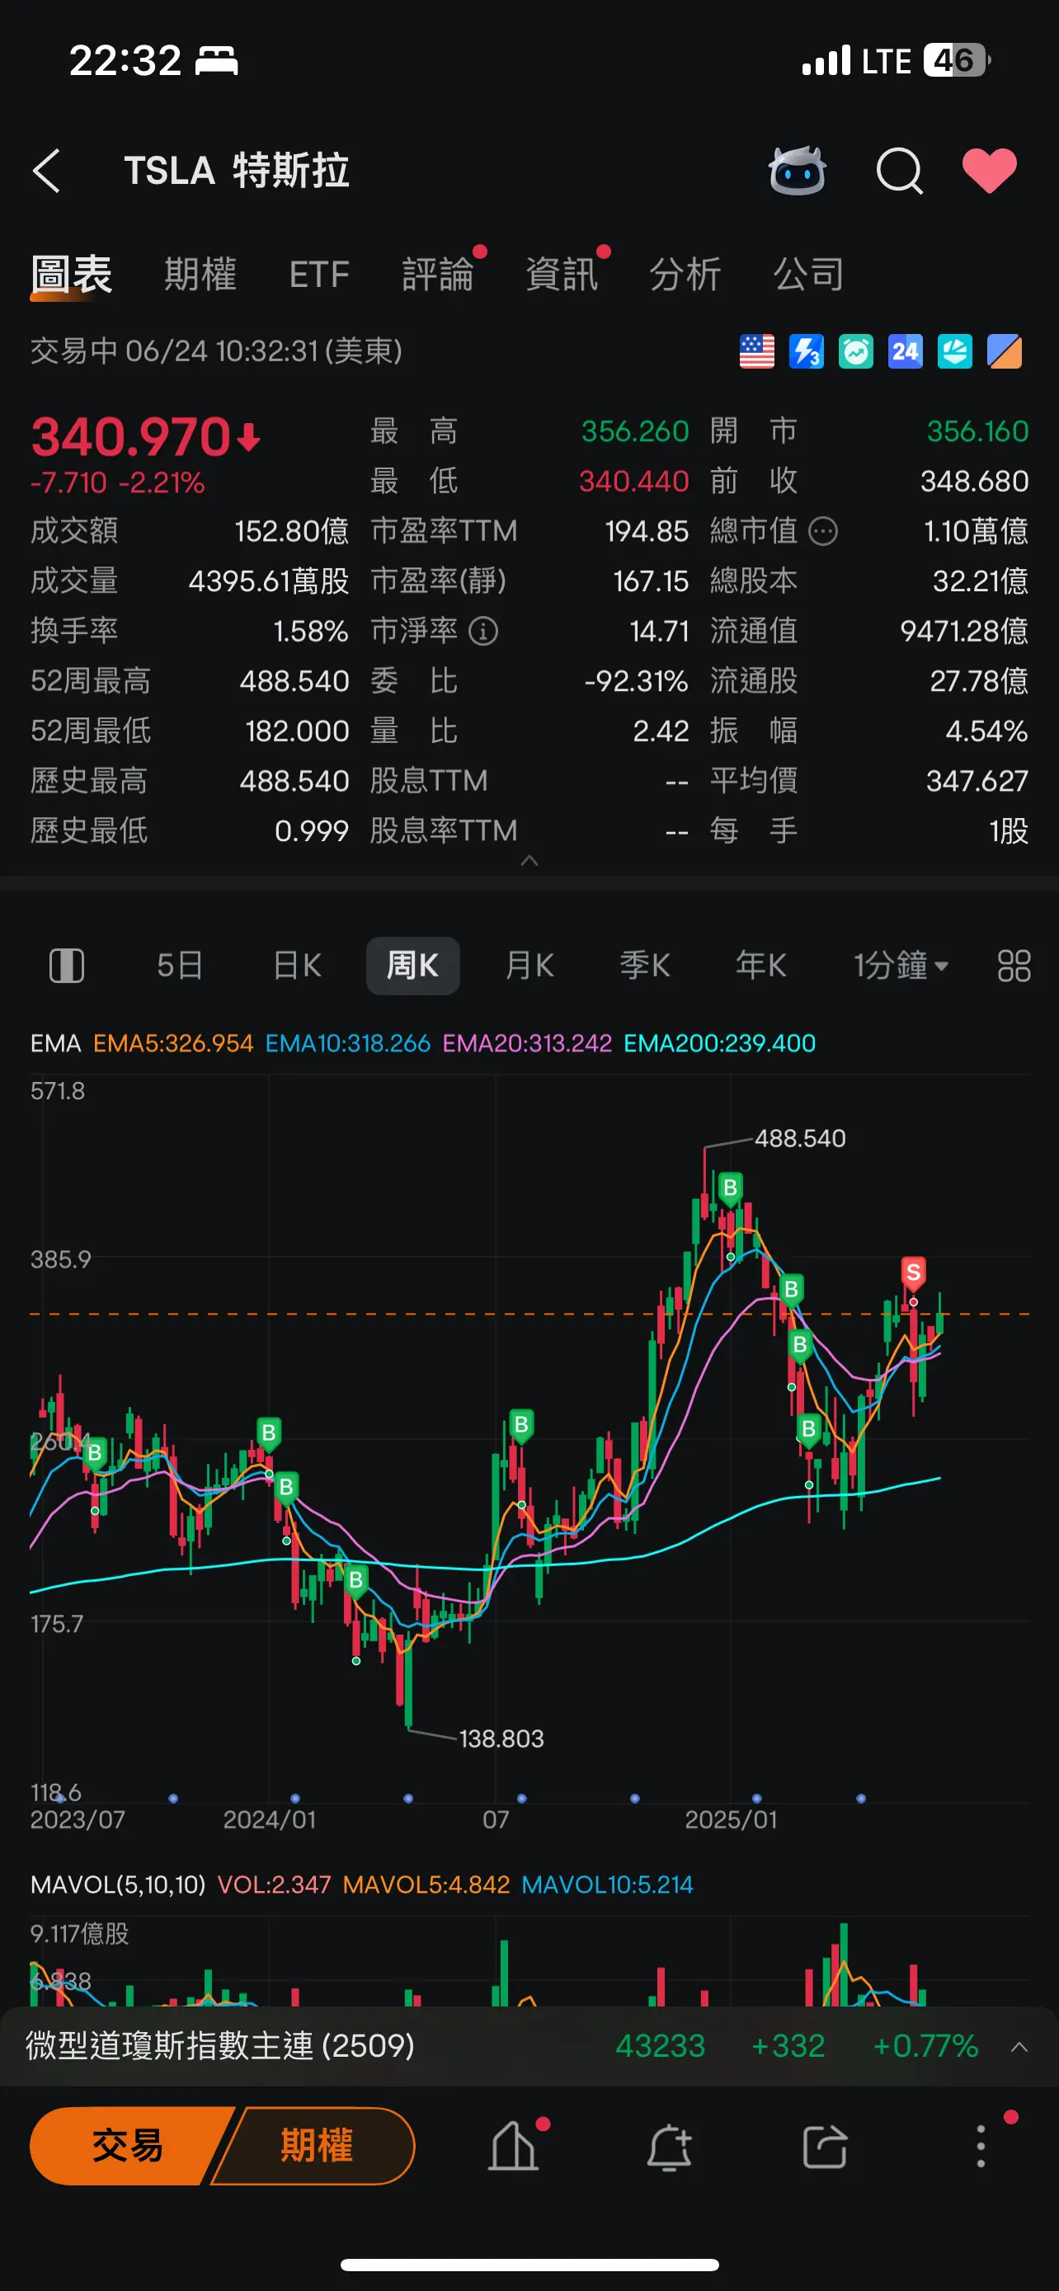Screen dimensions: 1059x2291
Task: Select the 年K chart period
Action: click(x=761, y=966)
